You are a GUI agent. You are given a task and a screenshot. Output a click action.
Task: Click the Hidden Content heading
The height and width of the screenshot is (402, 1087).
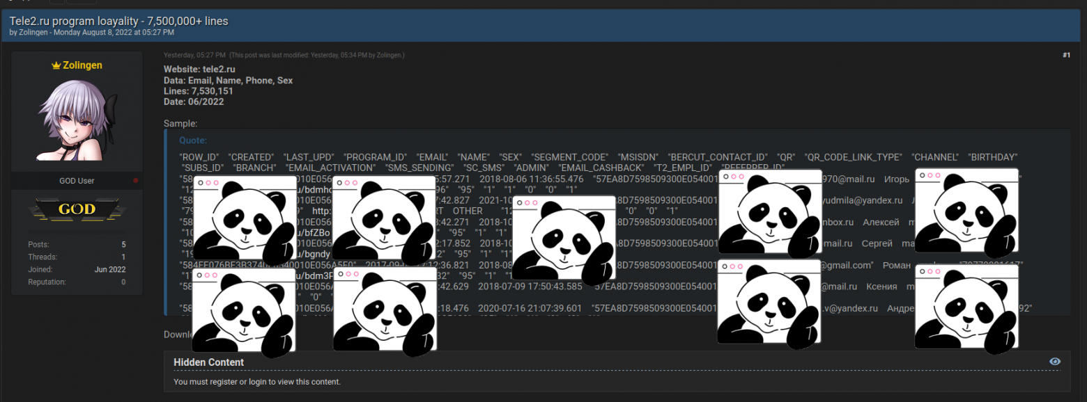209,362
